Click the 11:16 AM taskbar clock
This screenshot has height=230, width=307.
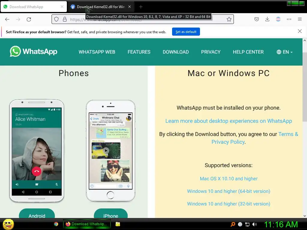click(281, 224)
